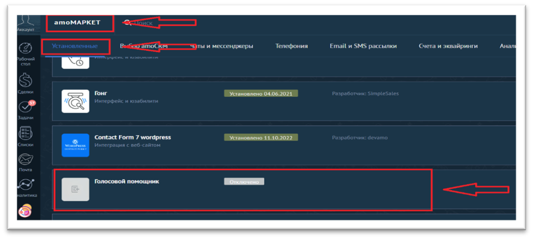Image resolution: width=533 pixels, height=239 pixels.
Task: Click the 37 notification badge on Задачи
Action: [32, 102]
